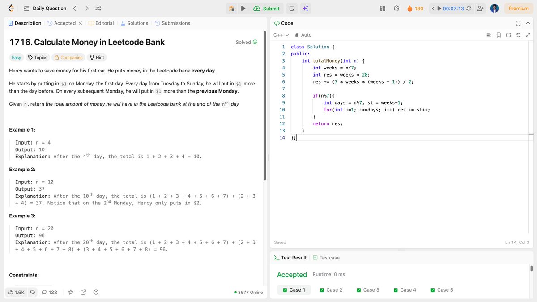537x302 pixels.
Task: Click the invite user icon
Action: point(481,9)
